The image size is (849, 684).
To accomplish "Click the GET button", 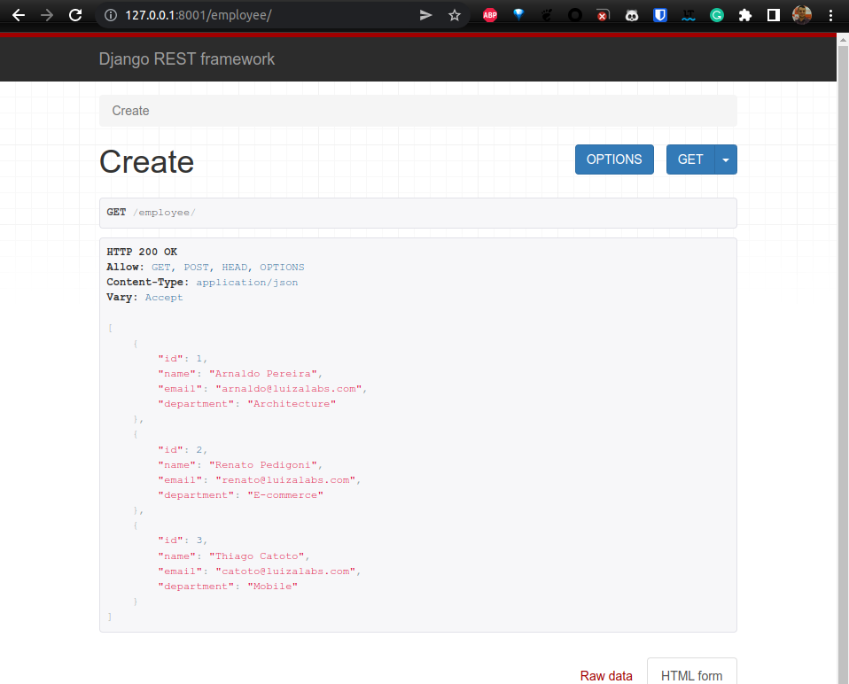I will click(690, 159).
